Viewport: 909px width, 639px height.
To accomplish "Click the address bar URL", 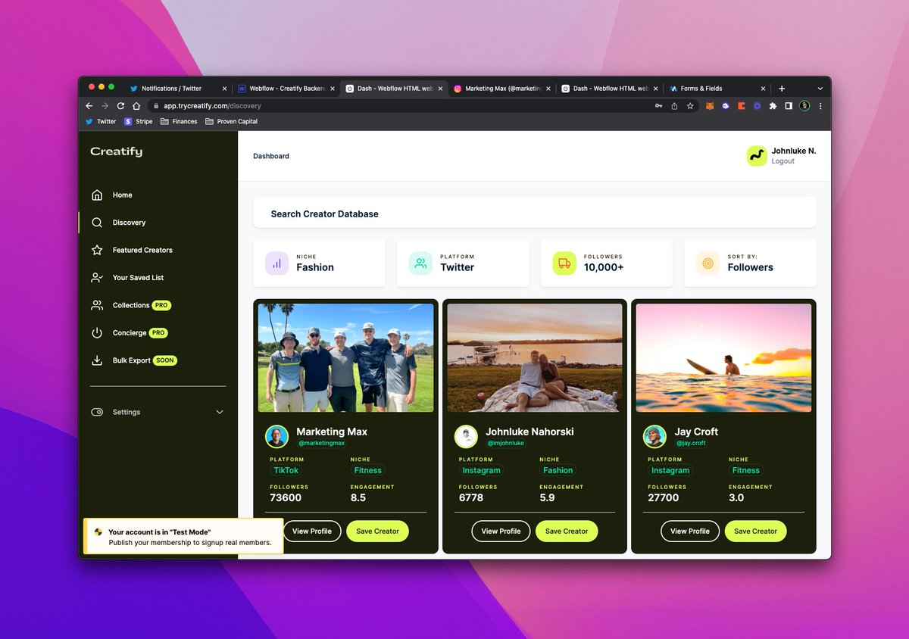I will (x=212, y=106).
